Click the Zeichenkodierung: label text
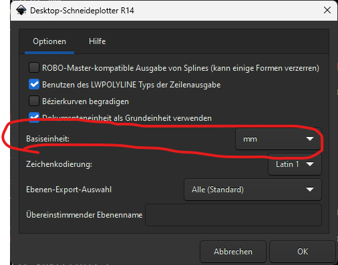This screenshot has width=338, height=265. tap(59, 164)
